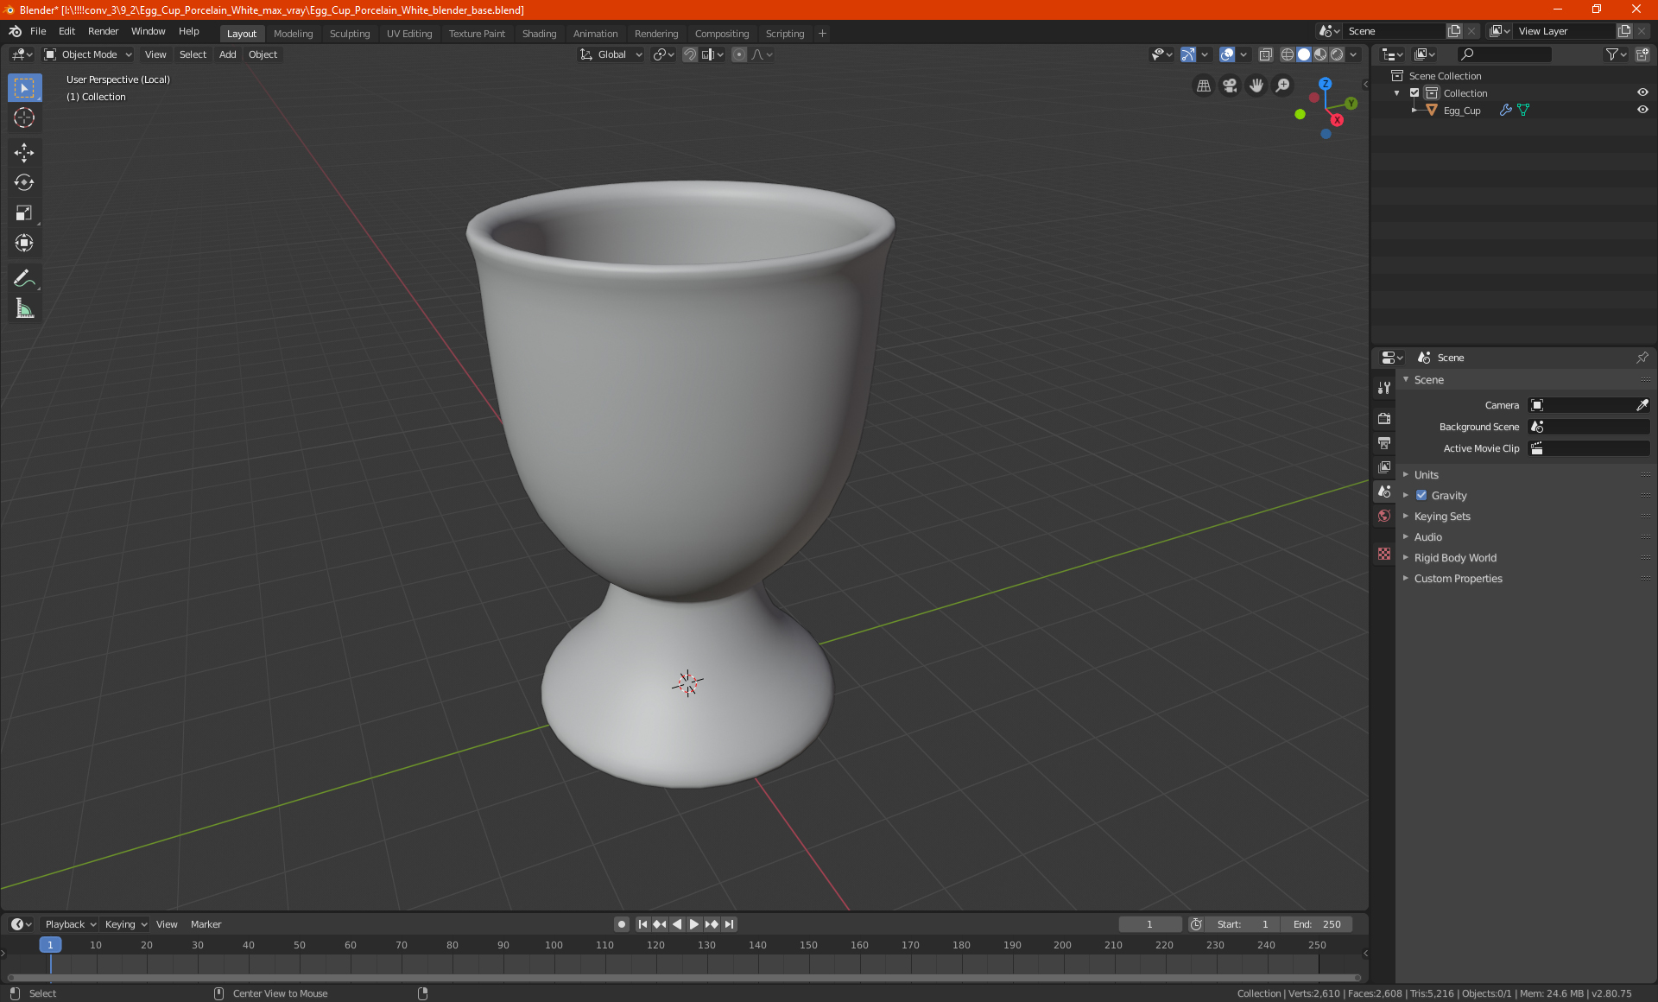Toggle X-ray mode button
This screenshot has height=1002, width=1658.
pyautogui.click(x=1265, y=54)
